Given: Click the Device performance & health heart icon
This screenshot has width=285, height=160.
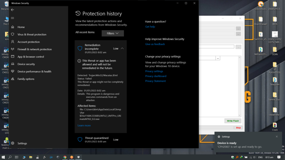Looking at the screenshot, I should click(x=12, y=71).
